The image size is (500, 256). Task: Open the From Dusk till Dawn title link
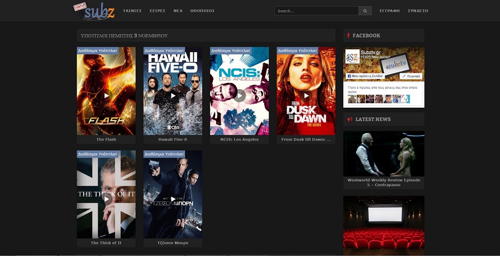306,139
